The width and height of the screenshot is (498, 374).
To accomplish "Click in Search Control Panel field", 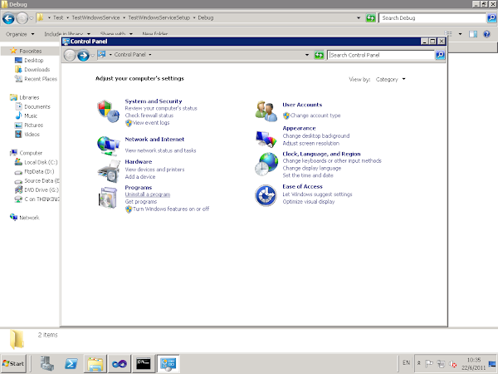I will [381, 55].
